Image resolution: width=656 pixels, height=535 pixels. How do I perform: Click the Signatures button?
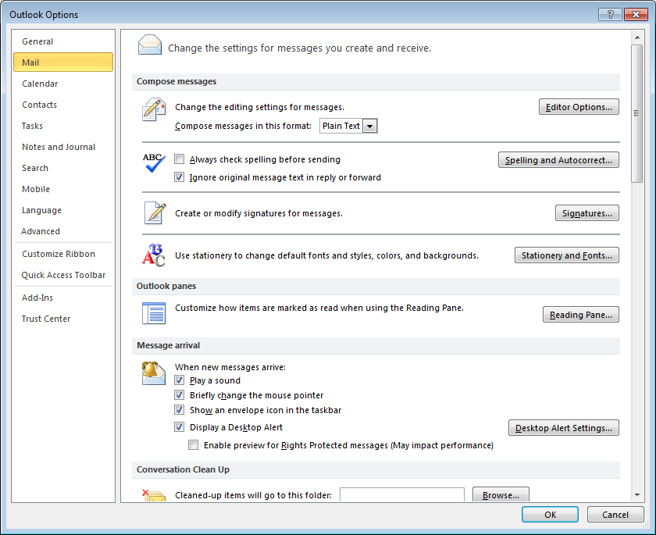point(587,213)
